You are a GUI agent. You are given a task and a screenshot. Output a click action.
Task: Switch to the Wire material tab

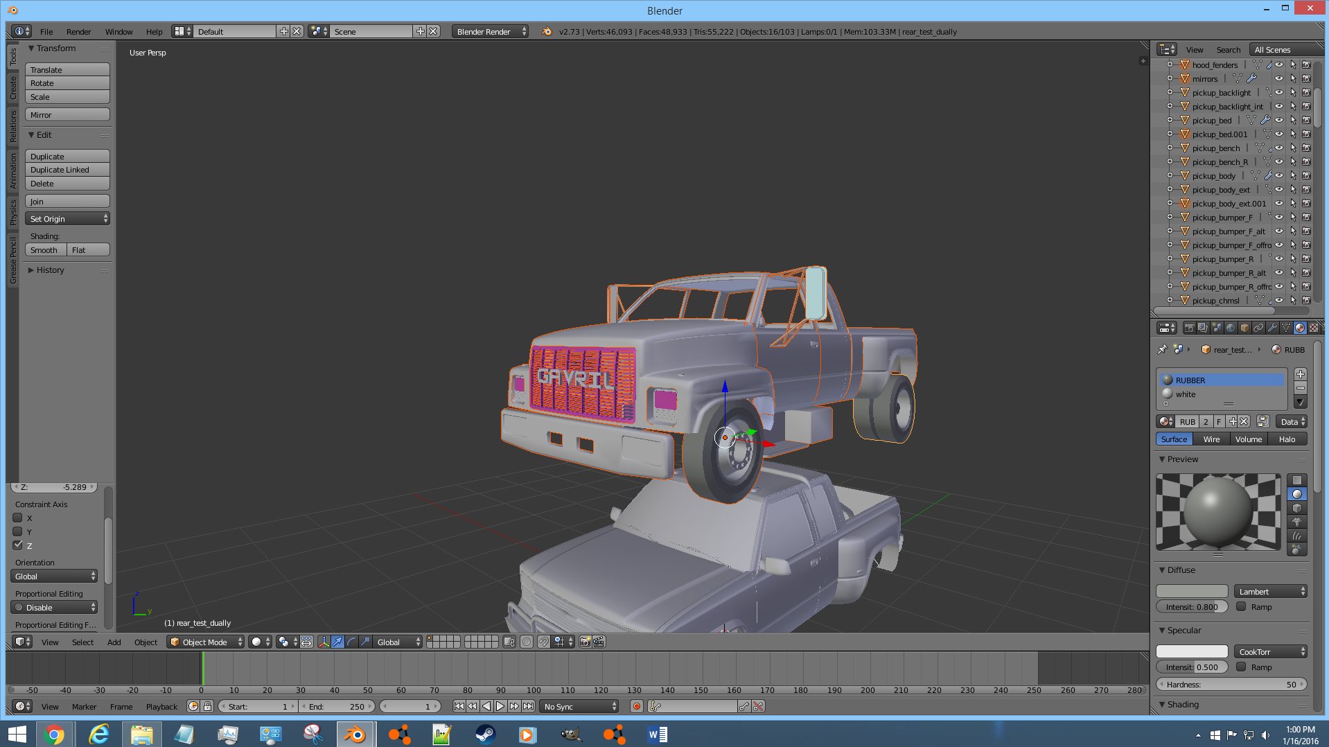tap(1211, 439)
